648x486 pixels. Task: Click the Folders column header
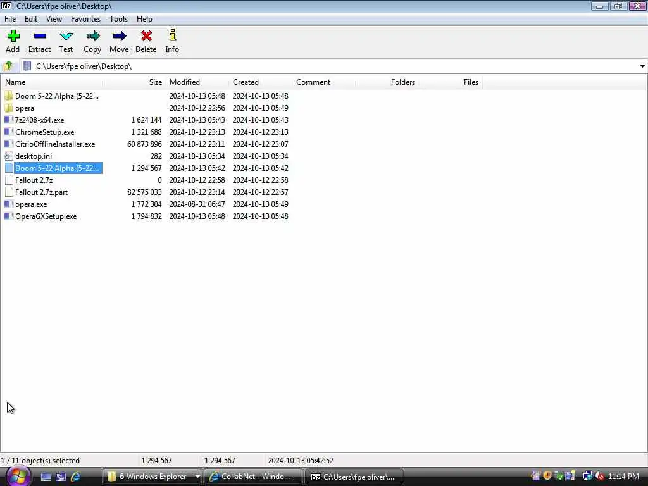(x=387, y=82)
